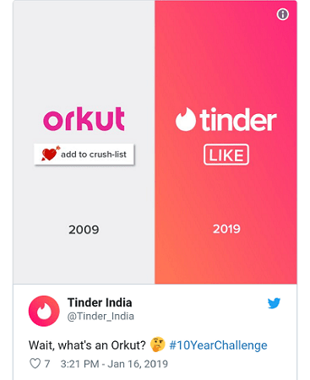This screenshot has height=380, width=310.
Task: Click the thinking face emoji in tweet
Action: click(x=157, y=345)
